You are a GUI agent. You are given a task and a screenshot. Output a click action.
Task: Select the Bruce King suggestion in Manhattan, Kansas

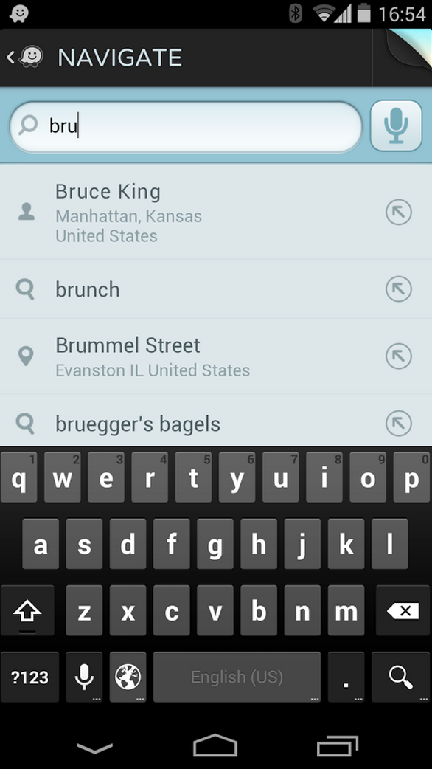click(x=184, y=212)
